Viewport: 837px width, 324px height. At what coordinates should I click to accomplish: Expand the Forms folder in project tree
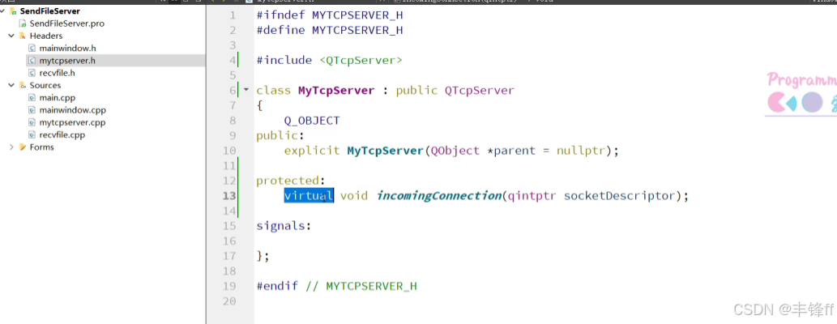[x=11, y=147]
